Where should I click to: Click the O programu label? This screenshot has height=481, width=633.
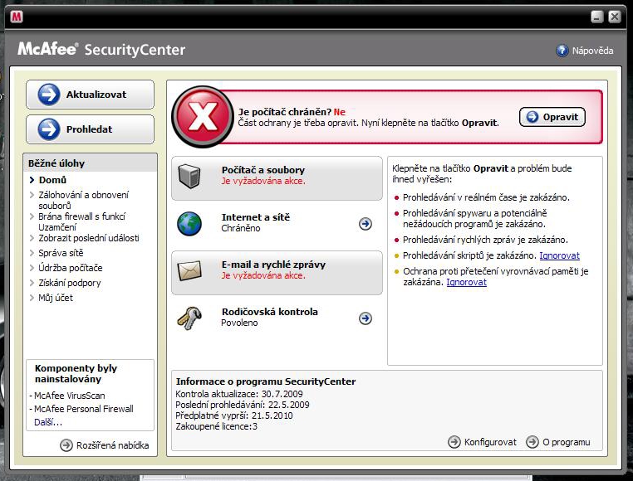[x=566, y=442]
